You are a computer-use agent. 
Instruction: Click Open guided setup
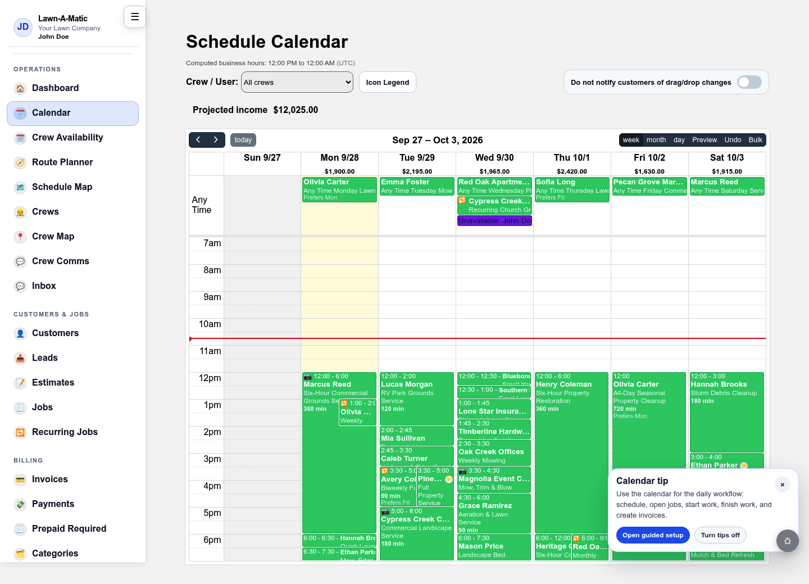click(x=653, y=535)
